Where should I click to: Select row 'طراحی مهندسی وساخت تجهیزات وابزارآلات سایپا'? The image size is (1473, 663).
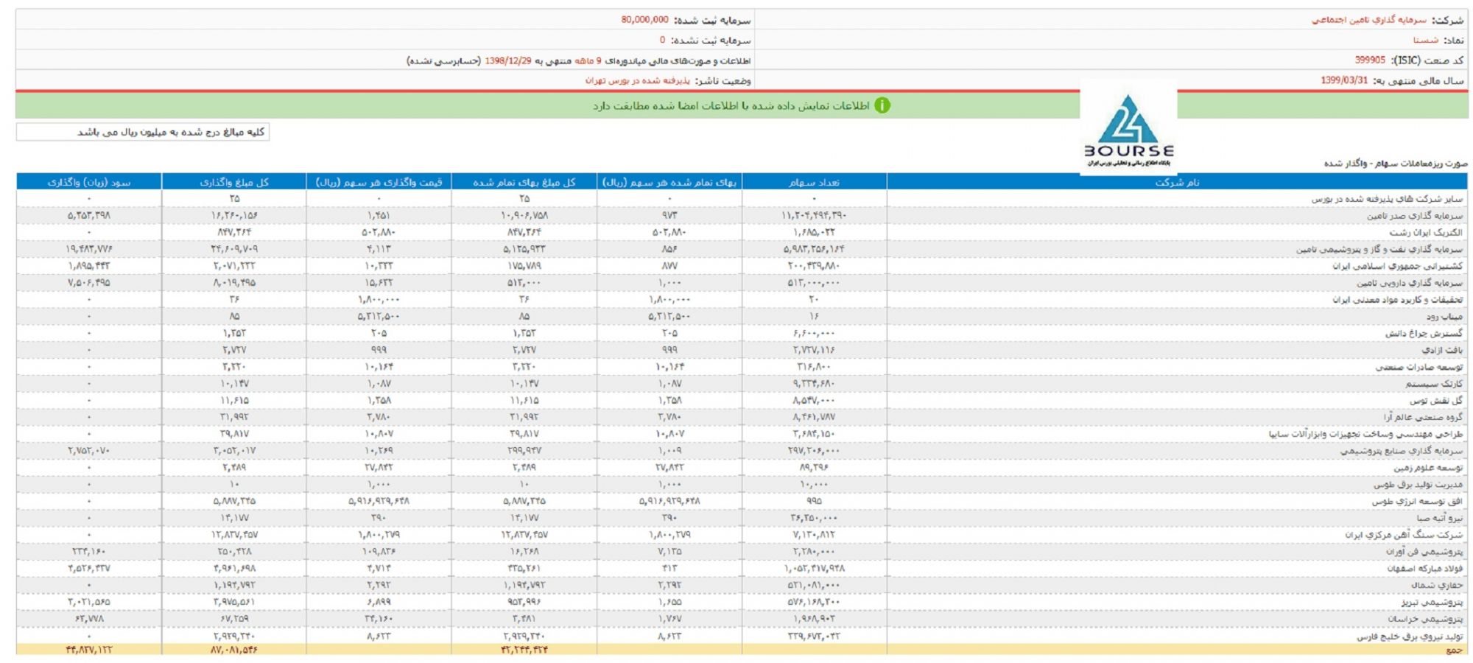click(x=742, y=434)
